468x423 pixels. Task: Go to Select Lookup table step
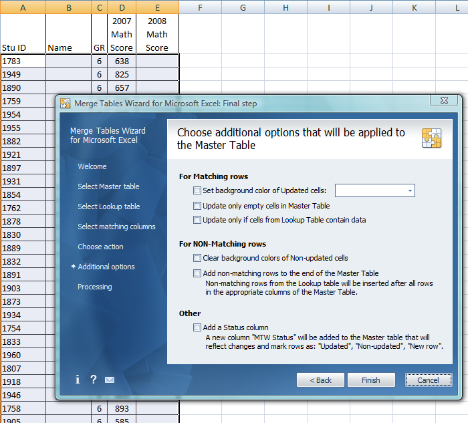[108, 206]
